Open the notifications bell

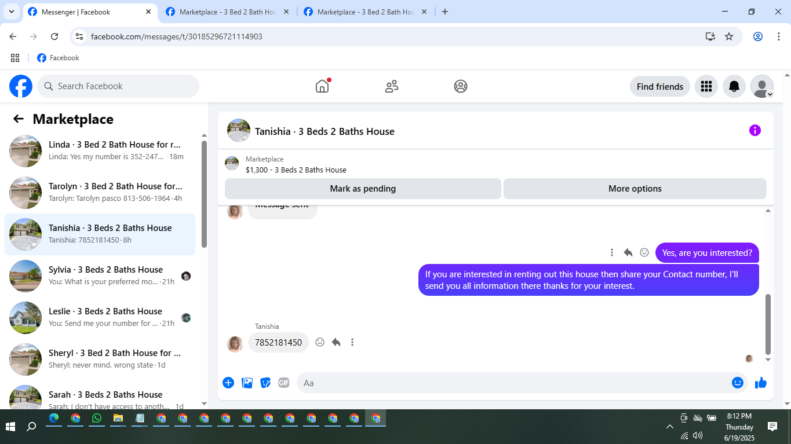tap(734, 86)
